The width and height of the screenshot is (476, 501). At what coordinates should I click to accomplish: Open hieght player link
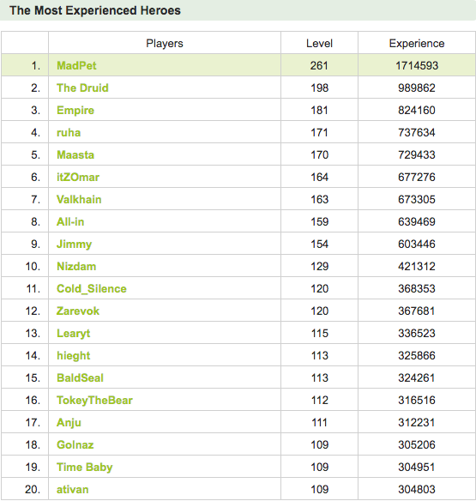tap(74, 356)
